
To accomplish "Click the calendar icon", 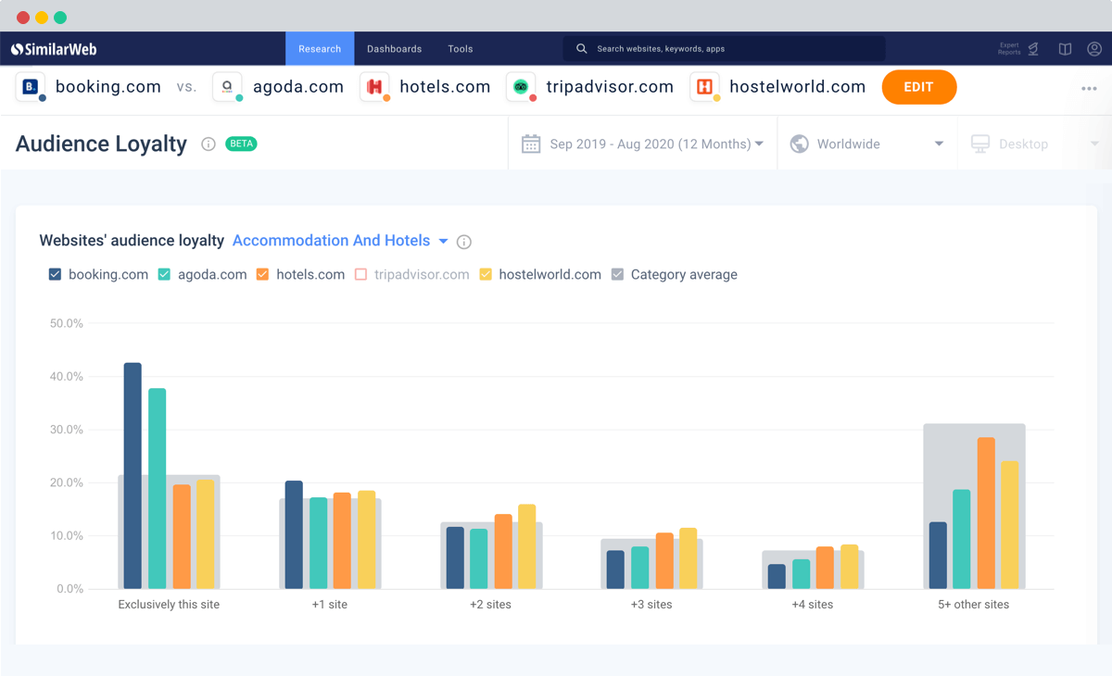I will click(x=531, y=144).
